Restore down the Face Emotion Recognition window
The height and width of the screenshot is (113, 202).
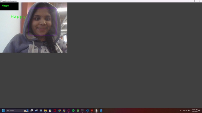click(x=194, y=1)
